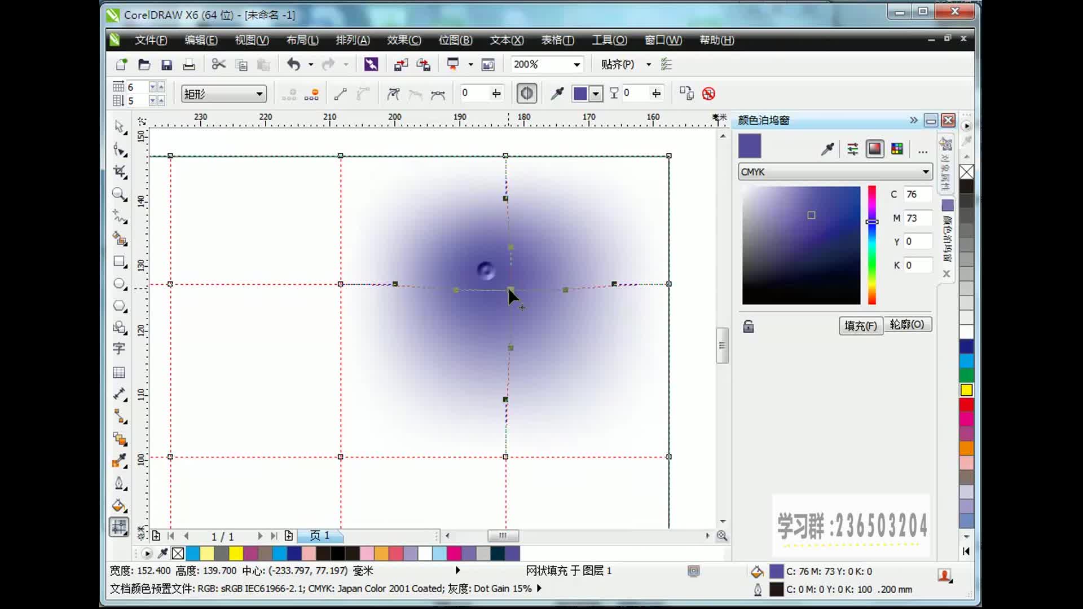Open the 贴齐(P) snap options dropdown
This screenshot has height=609, width=1083.
tap(649, 64)
